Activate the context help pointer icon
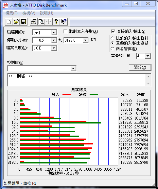 [64, 22]
